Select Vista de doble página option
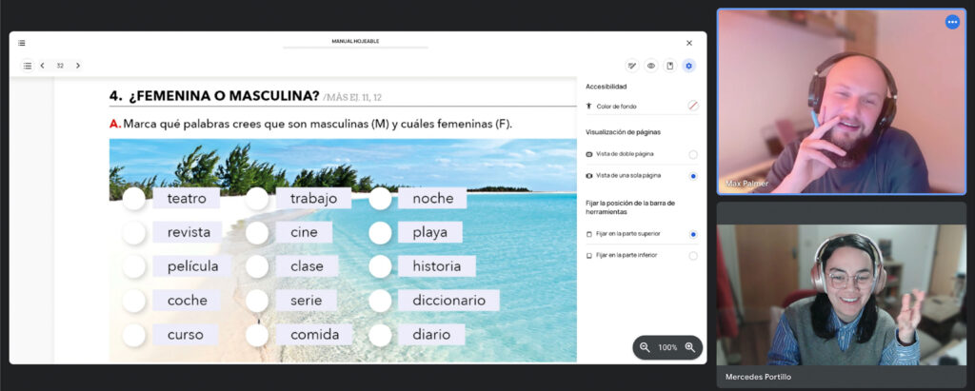Screen dimensions: 975x391 click(x=693, y=154)
